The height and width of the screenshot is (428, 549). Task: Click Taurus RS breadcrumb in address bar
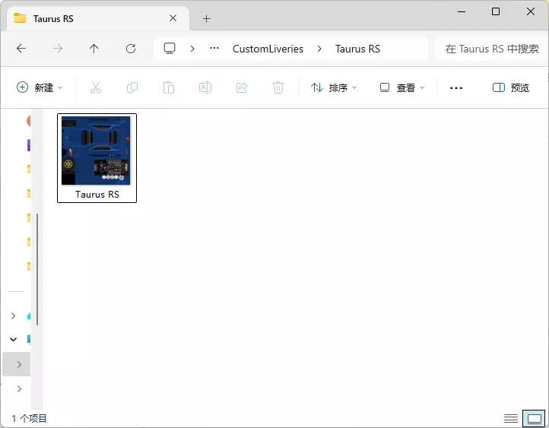tap(357, 49)
